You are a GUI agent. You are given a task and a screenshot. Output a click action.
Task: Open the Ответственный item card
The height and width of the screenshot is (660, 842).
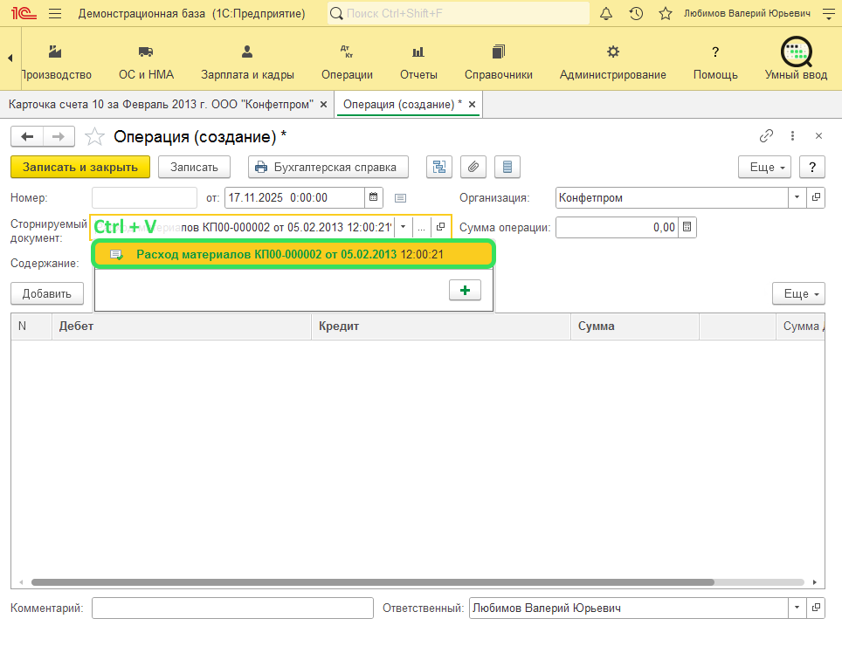pos(816,608)
